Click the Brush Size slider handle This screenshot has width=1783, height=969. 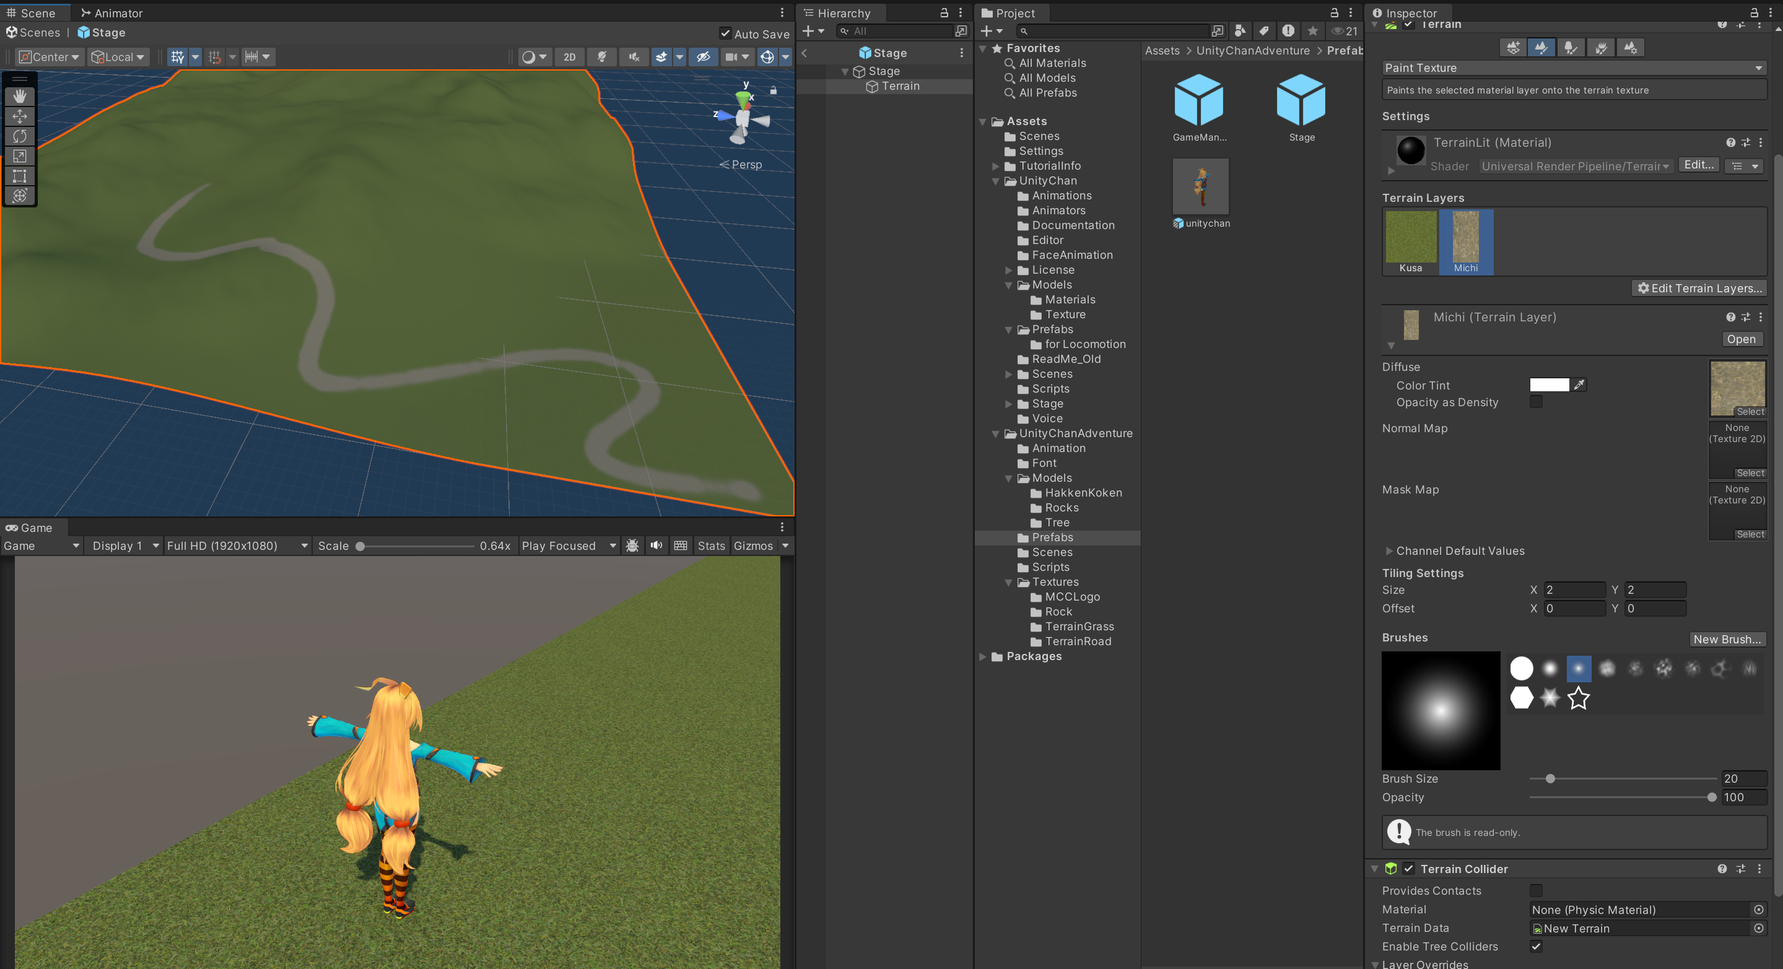(1550, 779)
